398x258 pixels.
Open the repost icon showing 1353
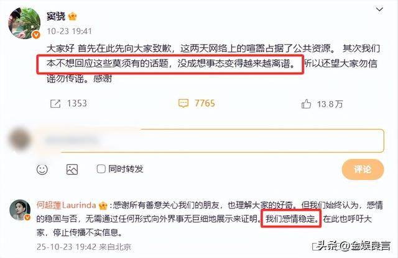click(x=55, y=104)
